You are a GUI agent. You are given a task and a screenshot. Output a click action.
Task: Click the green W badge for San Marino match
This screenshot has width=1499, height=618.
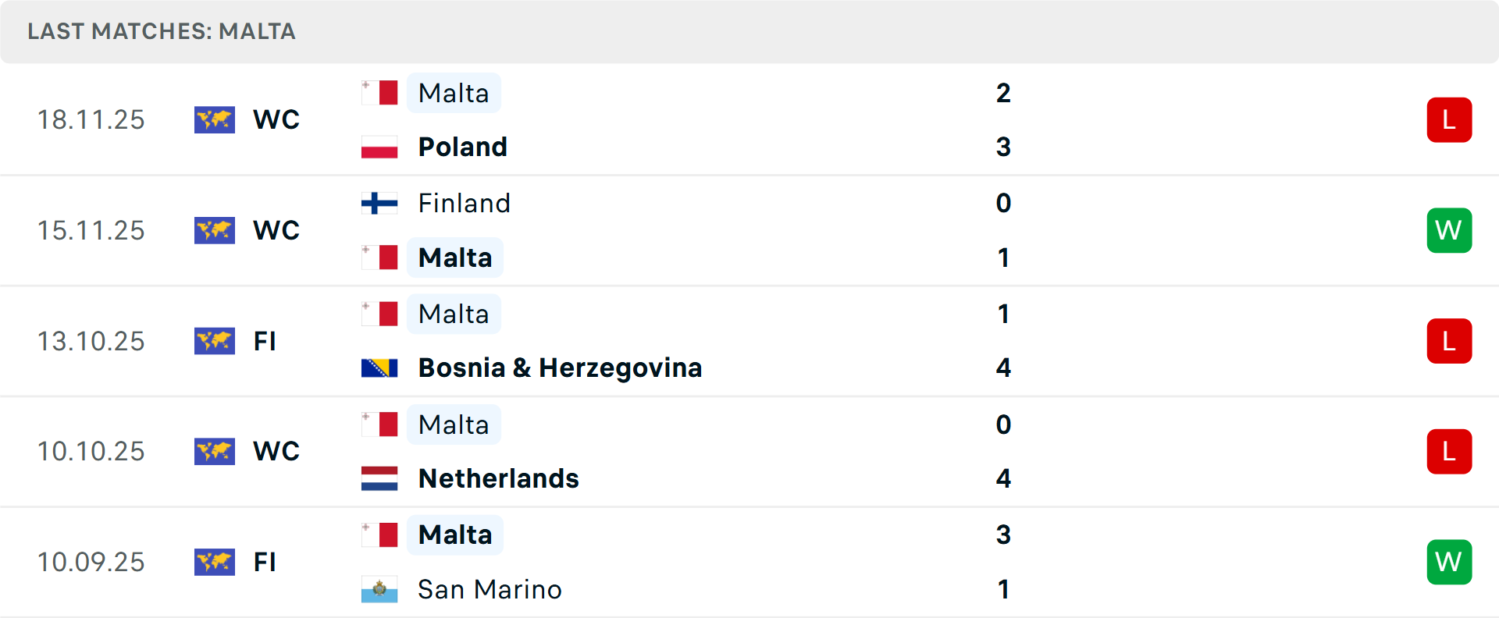(1449, 562)
